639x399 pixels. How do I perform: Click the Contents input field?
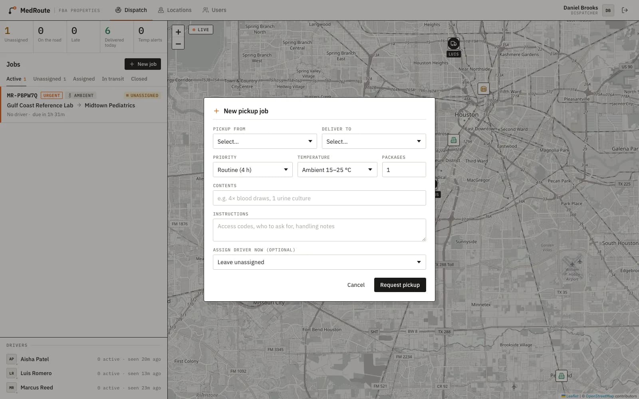coord(319,198)
